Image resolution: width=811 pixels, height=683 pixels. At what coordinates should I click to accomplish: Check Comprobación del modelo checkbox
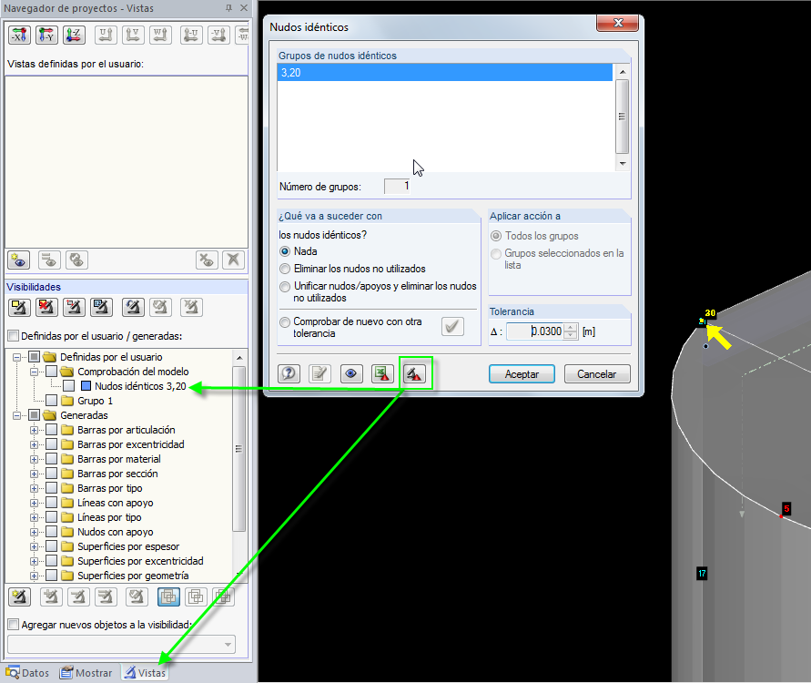(51, 372)
